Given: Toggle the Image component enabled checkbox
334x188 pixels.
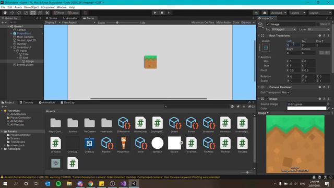Looking at the screenshot, I should pyautogui.click(x=267, y=99).
